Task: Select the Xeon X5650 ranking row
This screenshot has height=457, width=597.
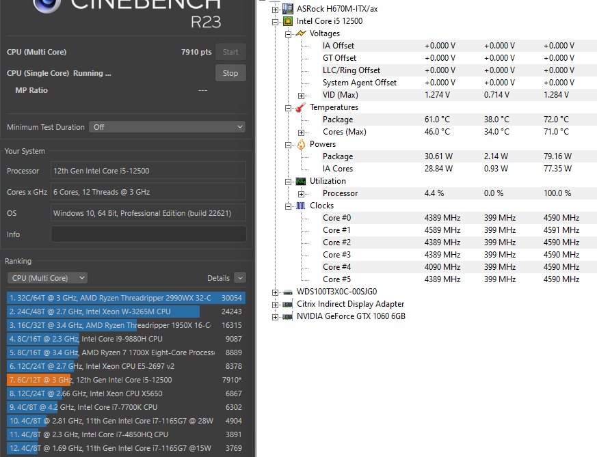Action: [x=126, y=393]
